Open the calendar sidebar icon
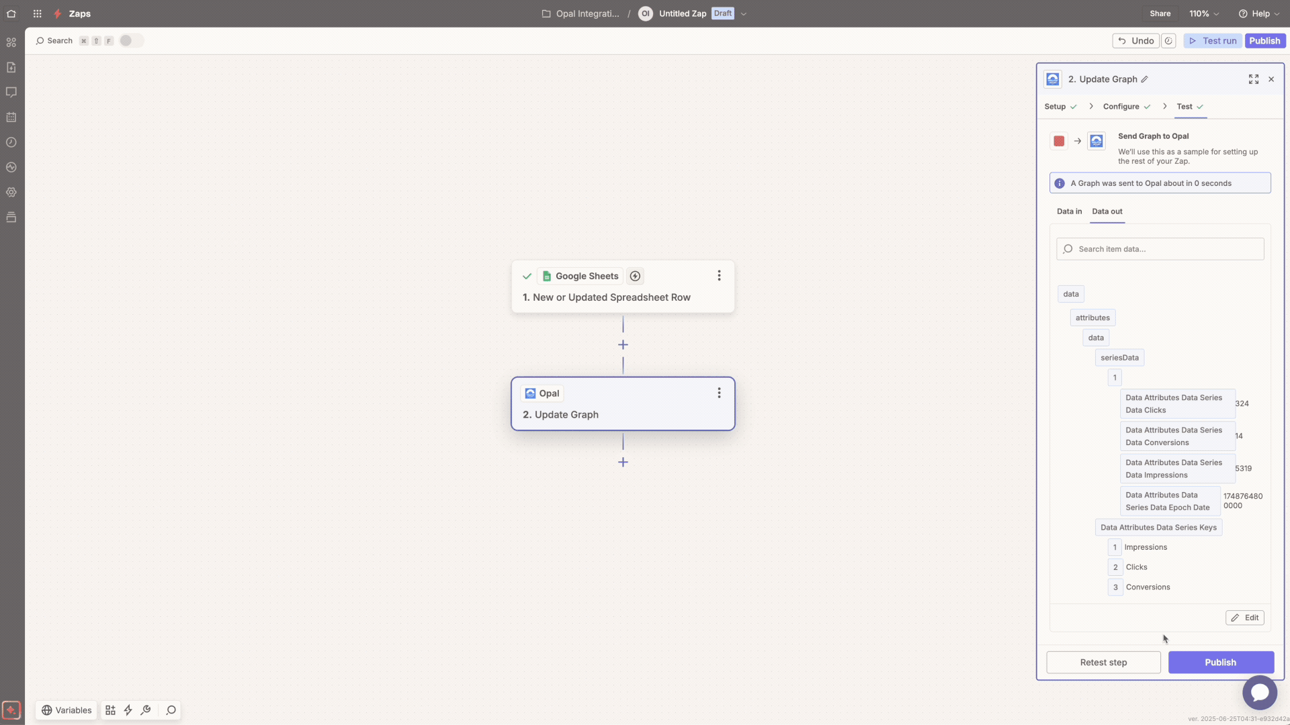The width and height of the screenshot is (1290, 725). click(x=11, y=117)
